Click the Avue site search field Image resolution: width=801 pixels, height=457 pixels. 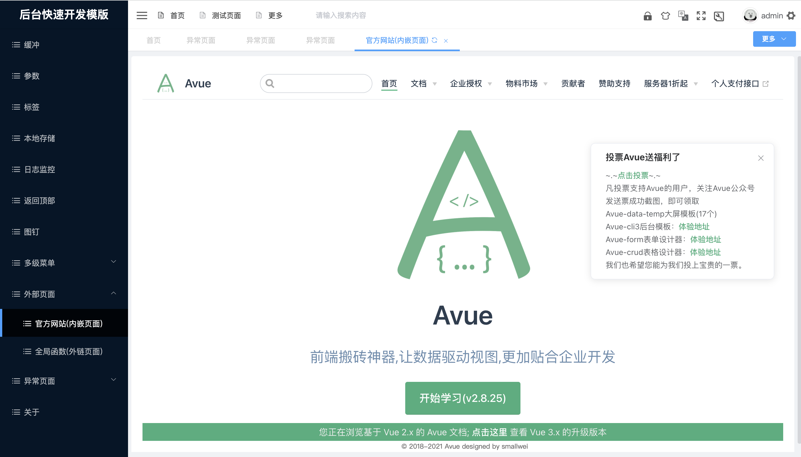pos(320,83)
